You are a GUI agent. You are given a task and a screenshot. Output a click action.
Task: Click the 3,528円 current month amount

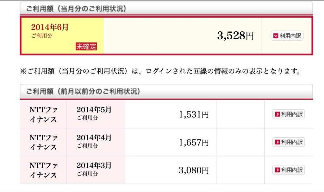tap(235, 36)
